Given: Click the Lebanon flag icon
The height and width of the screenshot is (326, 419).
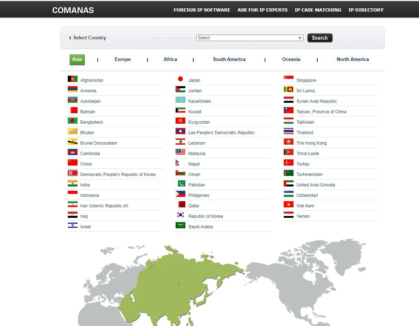Looking at the screenshot, I should (180, 142).
